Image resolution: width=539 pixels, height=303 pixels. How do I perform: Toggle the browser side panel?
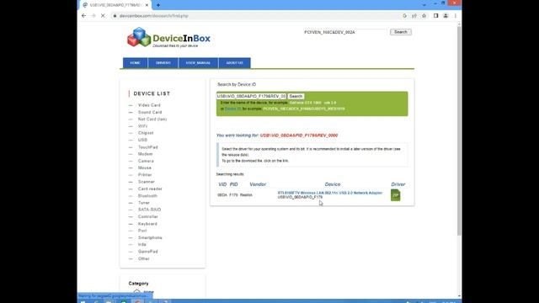click(x=435, y=16)
